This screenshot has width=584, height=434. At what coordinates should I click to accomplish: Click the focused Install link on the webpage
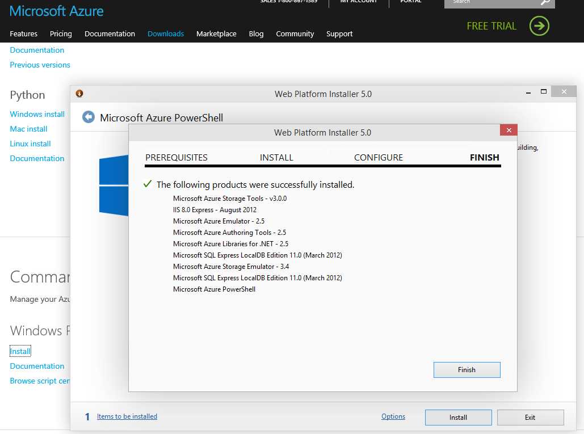[x=20, y=351]
